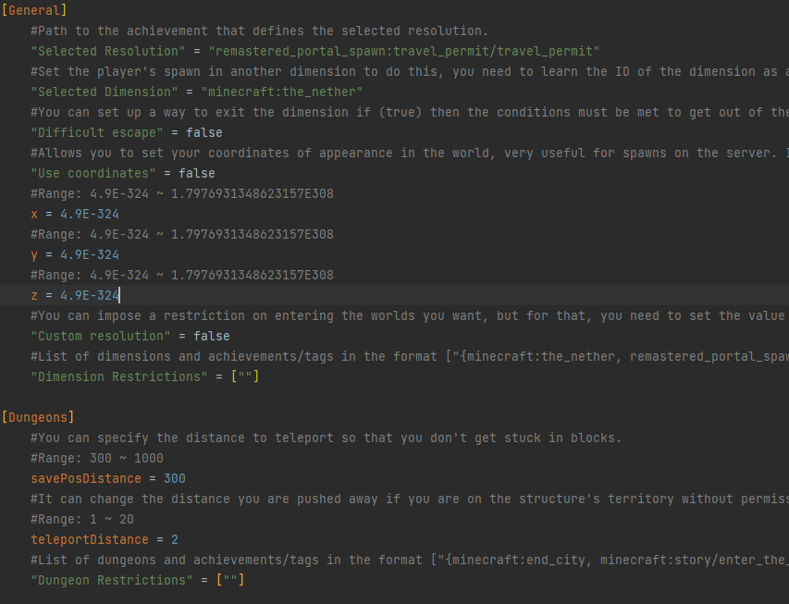Click the z coordinate value 4.9E-324
This screenshot has width=789, height=604.
[x=90, y=295]
